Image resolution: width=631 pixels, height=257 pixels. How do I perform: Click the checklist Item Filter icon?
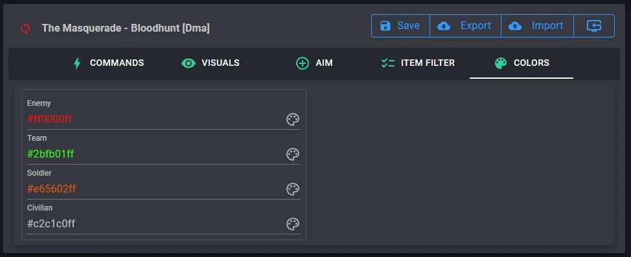click(x=388, y=63)
